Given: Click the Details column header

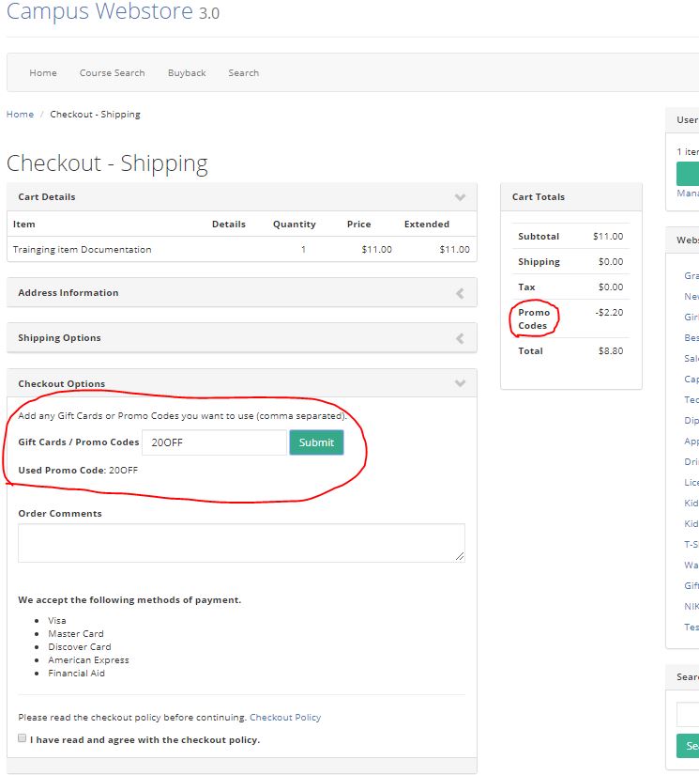Looking at the screenshot, I should coord(229,224).
